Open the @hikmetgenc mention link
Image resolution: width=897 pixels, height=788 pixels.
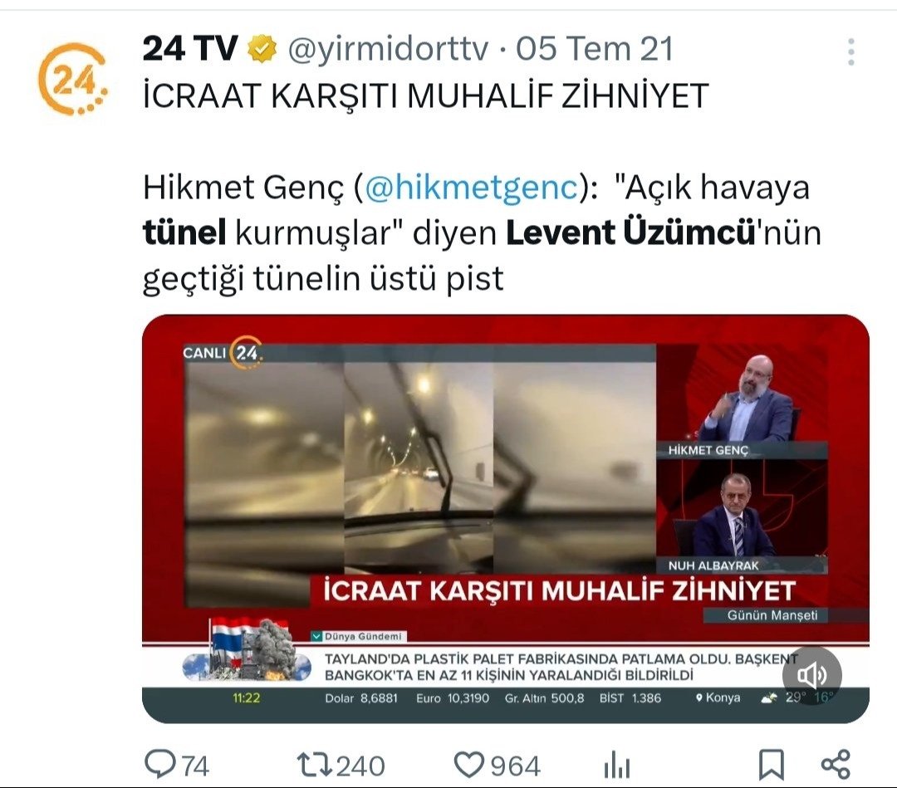coord(472,187)
